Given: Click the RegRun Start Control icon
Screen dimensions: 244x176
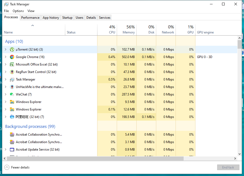Looking at the screenshot, I should [12, 72].
